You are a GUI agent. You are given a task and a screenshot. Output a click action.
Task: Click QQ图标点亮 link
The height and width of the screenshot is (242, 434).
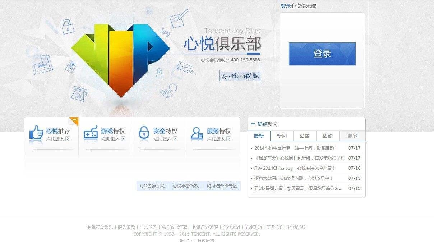[152, 186]
